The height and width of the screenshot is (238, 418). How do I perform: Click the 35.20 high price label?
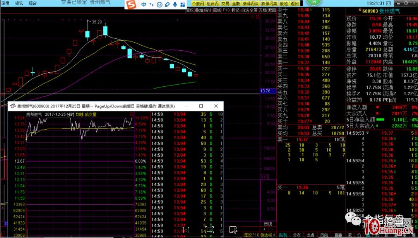pyautogui.click(x=97, y=22)
